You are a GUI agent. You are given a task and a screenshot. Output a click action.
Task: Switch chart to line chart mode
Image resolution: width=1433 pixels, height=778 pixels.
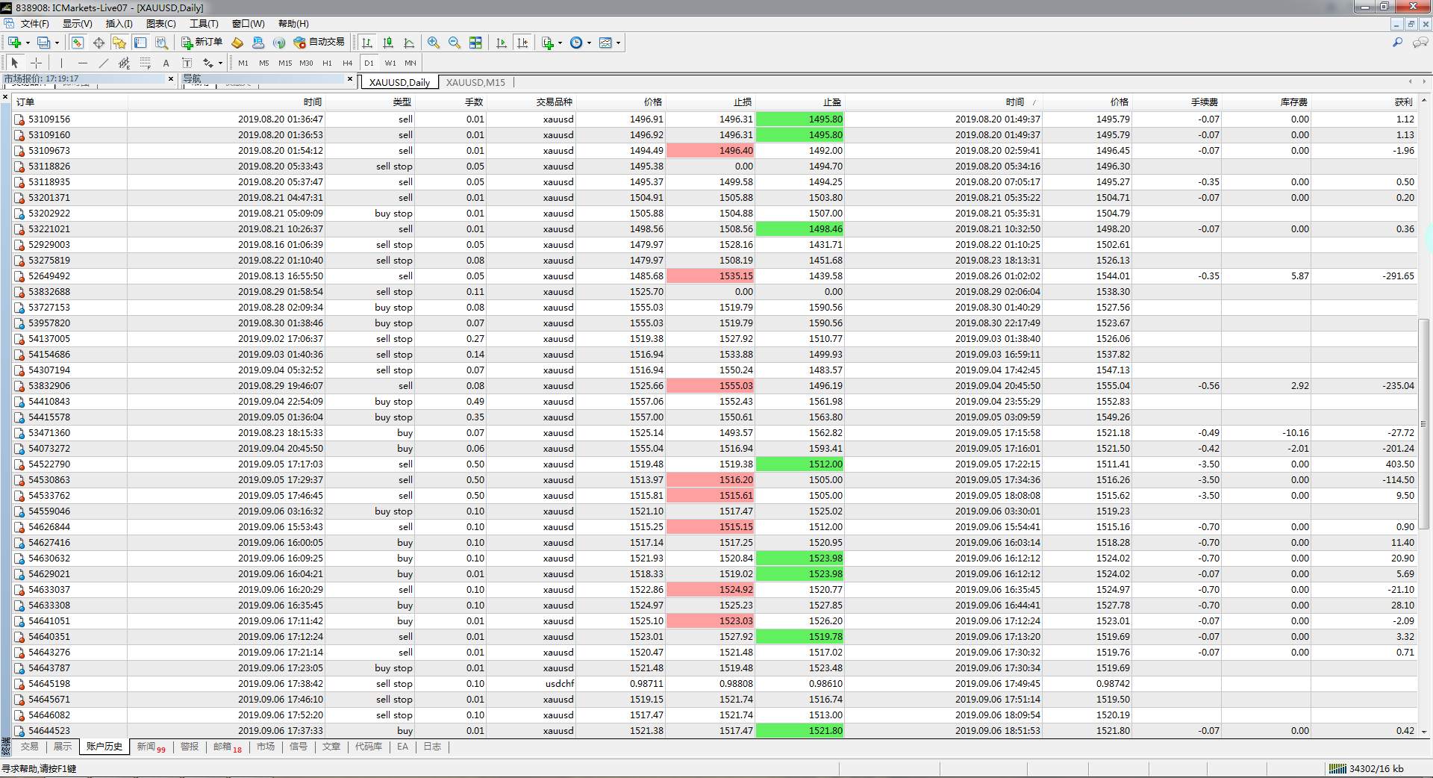tap(409, 43)
